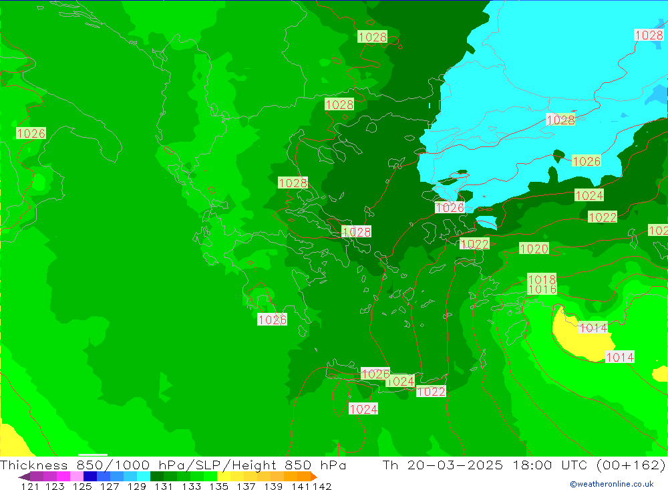This screenshot has width=668, height=490.
Task: Click the 1024 label directly below 1026 on the right
Action: click(589, 195)
